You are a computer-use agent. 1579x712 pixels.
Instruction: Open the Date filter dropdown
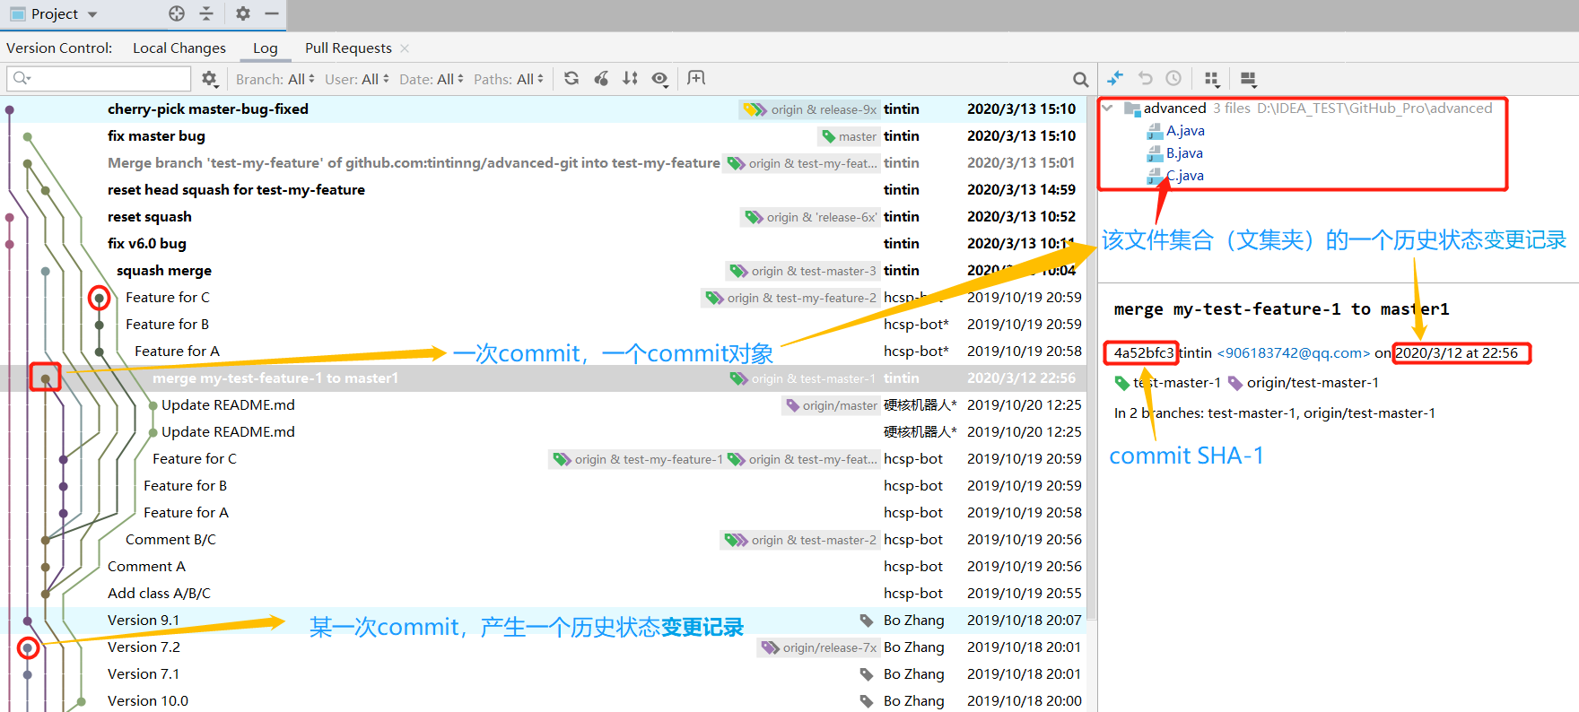tap(431, 79)
